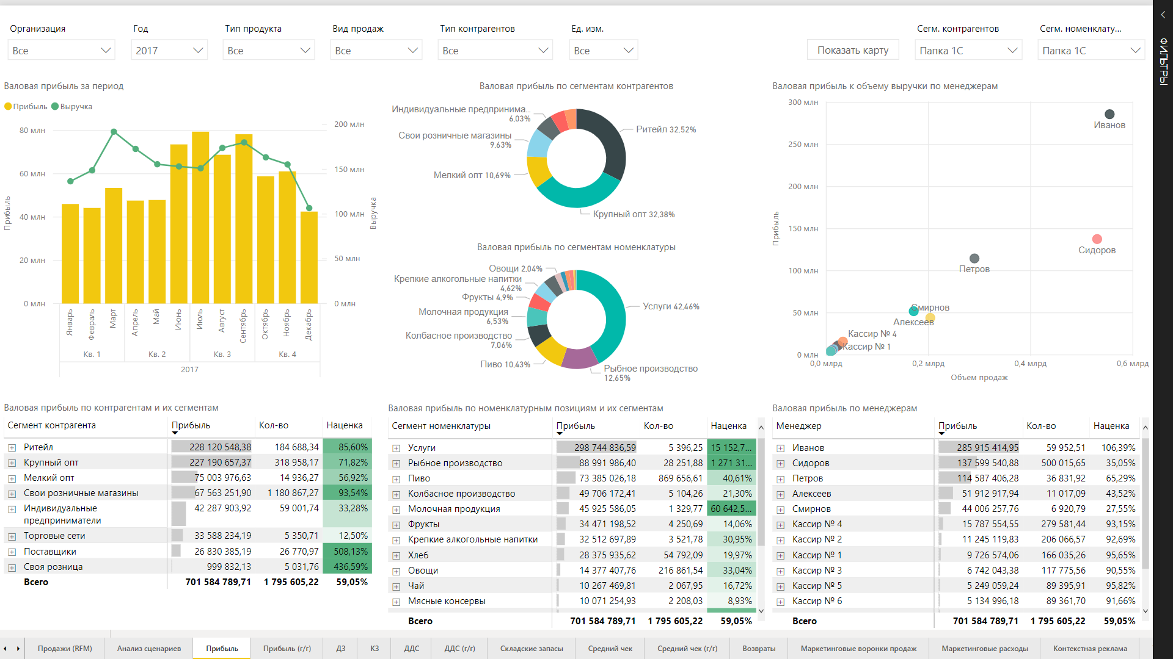The height and width of the screenshot is (659, 1173).
Task: Switch to the Складские запасы tab
Action: 532,648
